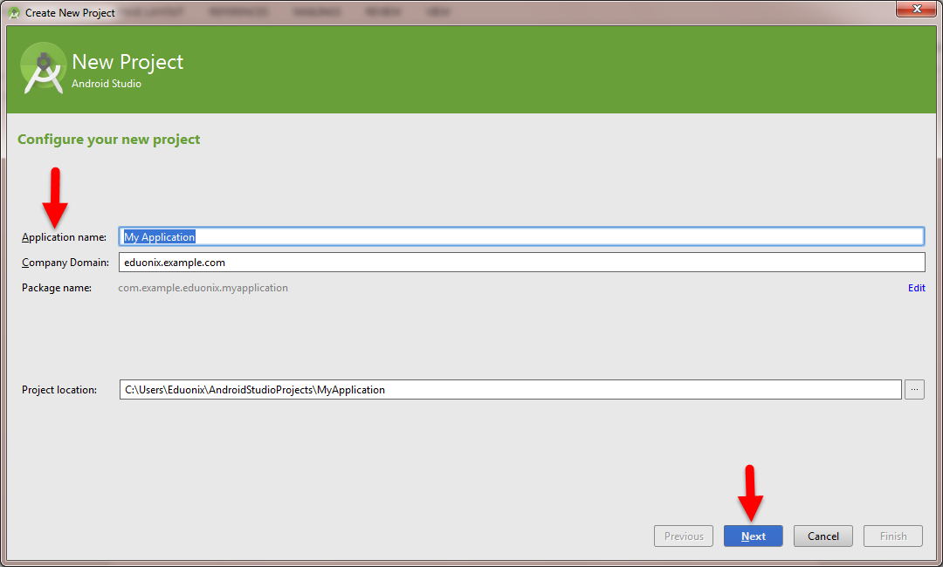
Task: Click the Application name label
Action: 64,237
